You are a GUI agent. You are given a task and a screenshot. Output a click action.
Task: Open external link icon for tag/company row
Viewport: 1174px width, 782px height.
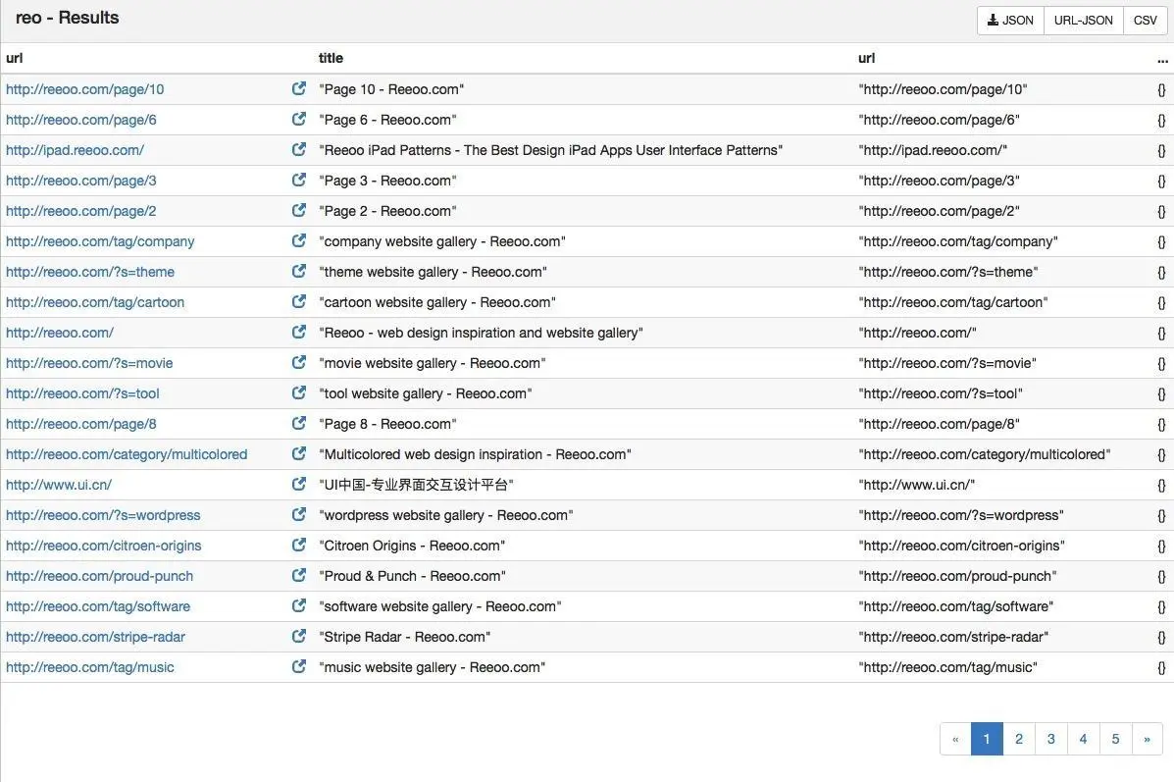[299, 240]
